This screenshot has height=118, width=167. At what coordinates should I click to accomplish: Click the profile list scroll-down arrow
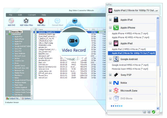[x=158, y=108]
